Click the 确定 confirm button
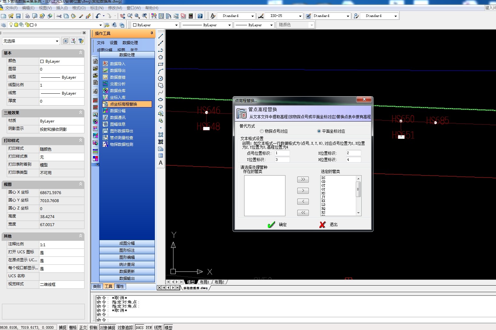Image resolution: width=496 pixels, height=330 pixels. click(277, 225)
